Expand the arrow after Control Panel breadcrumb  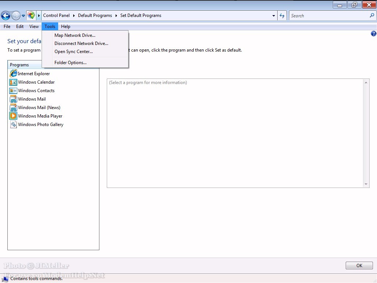[74, 15]
